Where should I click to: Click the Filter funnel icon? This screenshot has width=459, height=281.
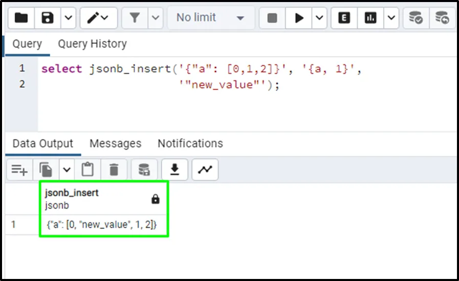click(135, 18)
